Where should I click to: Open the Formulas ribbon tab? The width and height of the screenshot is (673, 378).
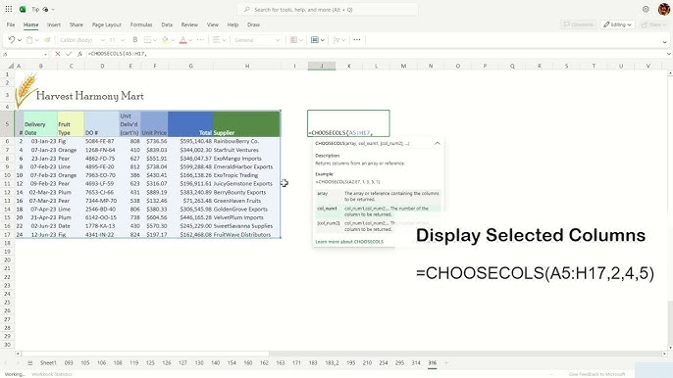[141, 24]
